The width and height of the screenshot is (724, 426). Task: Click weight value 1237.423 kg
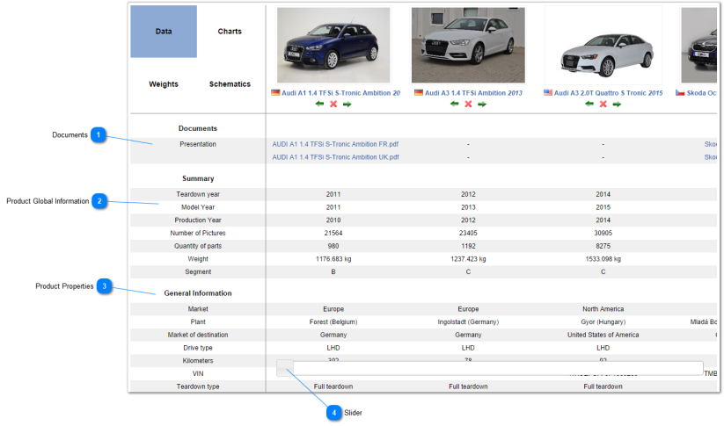468,259
